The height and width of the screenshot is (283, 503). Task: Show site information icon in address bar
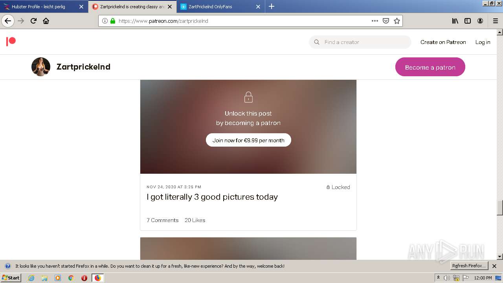pyautogui.click(x=105, y=21)
